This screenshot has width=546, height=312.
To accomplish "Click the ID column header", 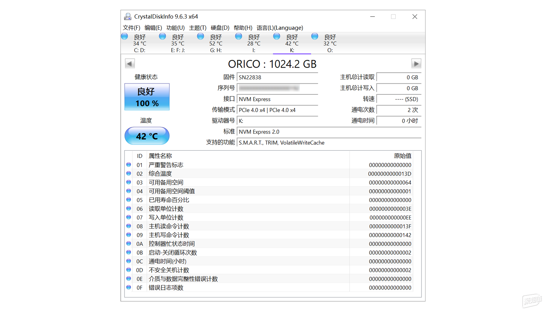I will pyautogui.click(x=139, y=156).
